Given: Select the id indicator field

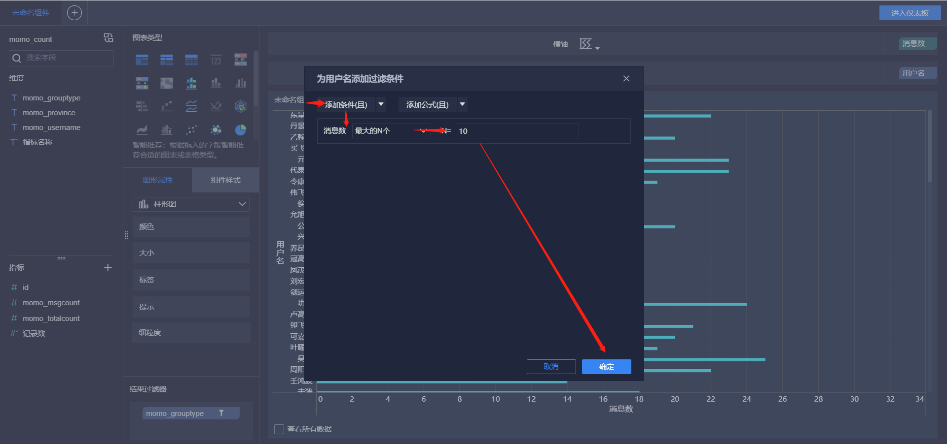Looking at the screenshot, I should 26,287.
